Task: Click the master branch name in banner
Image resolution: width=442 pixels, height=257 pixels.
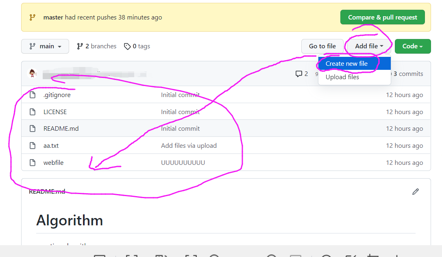Action: 53,17
